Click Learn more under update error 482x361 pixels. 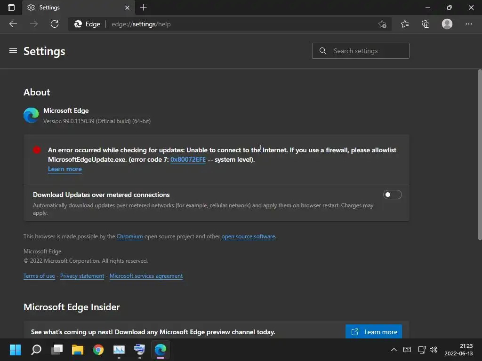click(65, 169)
